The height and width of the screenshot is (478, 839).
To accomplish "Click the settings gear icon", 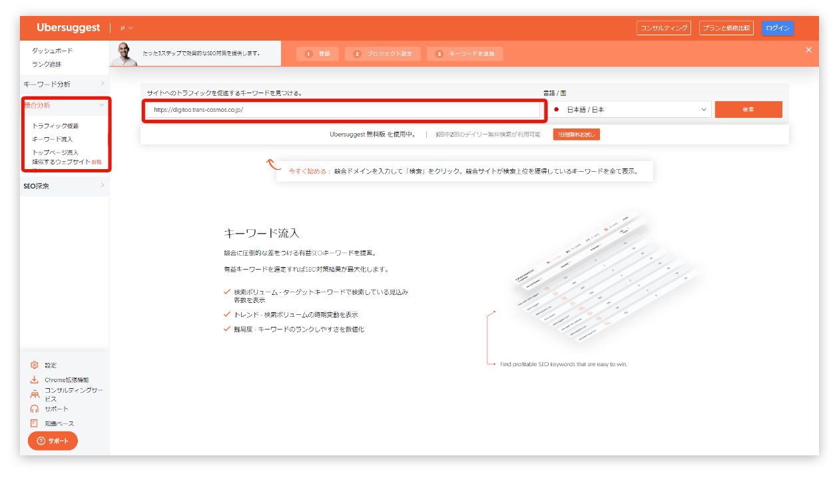I will (35, 365).
